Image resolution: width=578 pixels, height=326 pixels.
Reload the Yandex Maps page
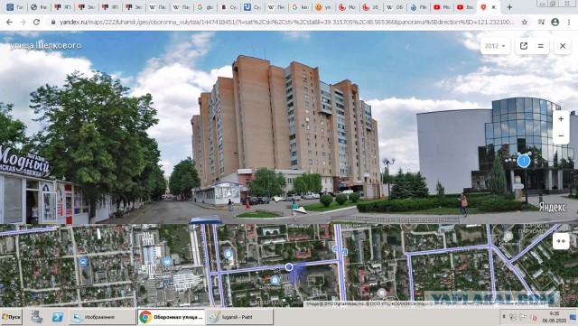pos(36,23)
